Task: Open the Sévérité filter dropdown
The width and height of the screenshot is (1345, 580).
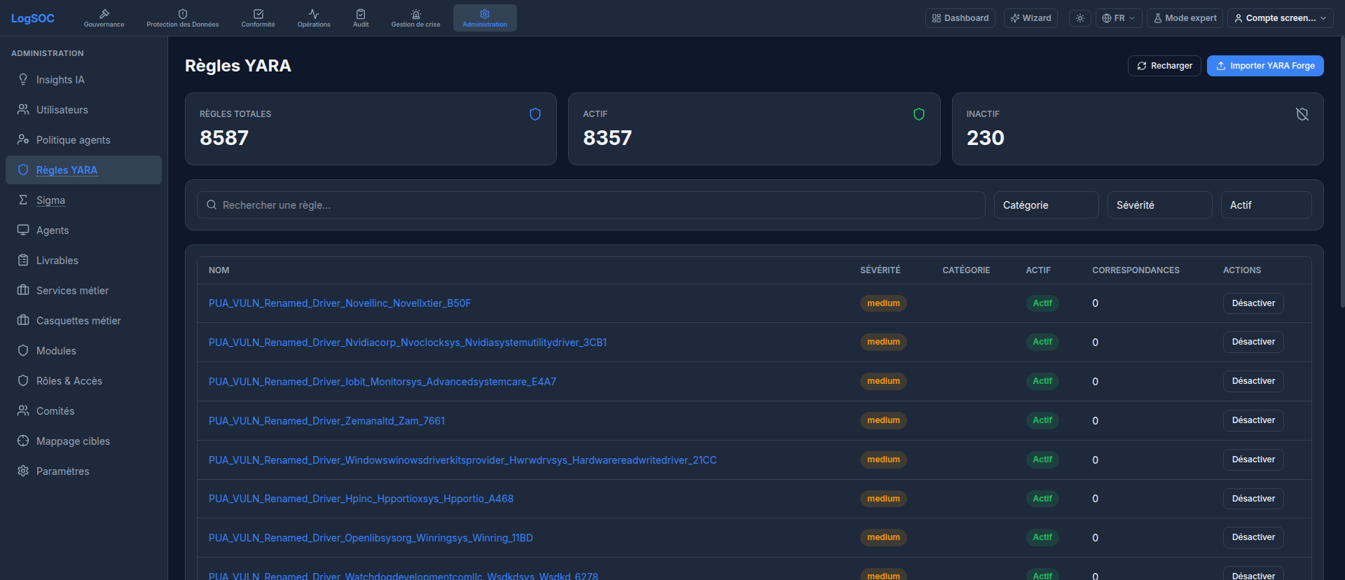Action: 1159,205
